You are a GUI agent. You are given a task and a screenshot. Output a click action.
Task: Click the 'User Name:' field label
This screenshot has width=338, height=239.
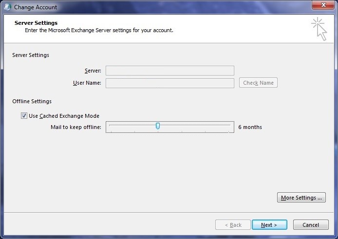tap(87, 83)
